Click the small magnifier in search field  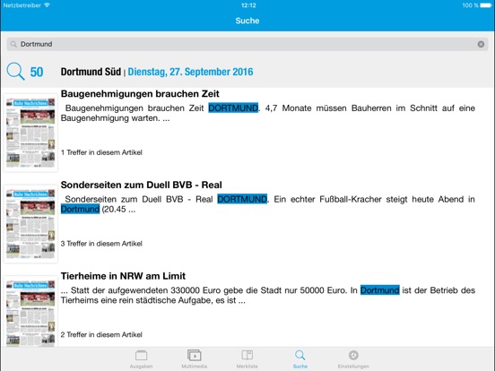point(13,44)
